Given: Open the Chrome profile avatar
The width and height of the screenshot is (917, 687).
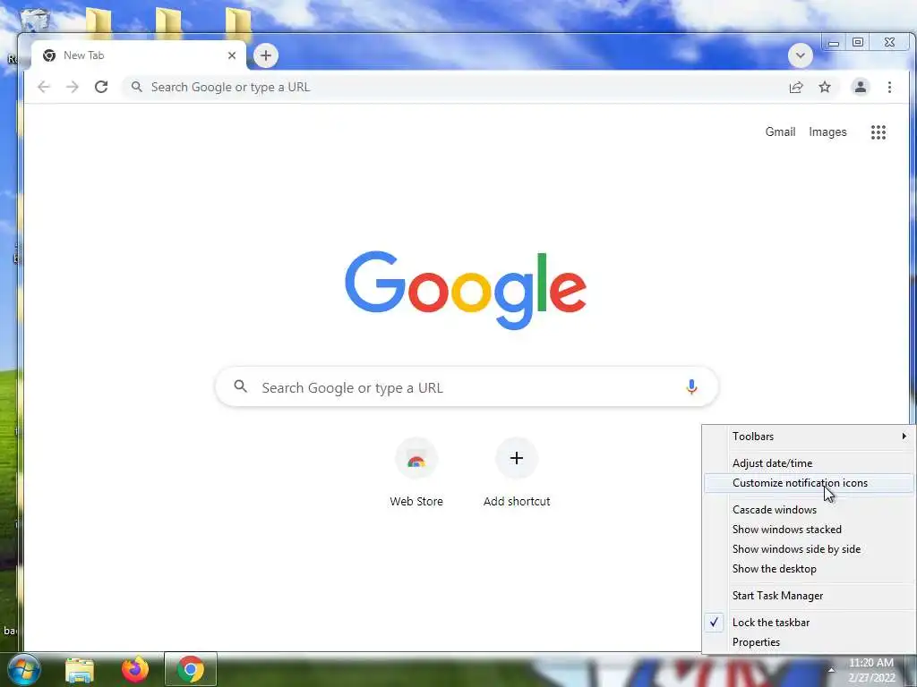Looking at the screenshot, I should [x=861, y=87].
